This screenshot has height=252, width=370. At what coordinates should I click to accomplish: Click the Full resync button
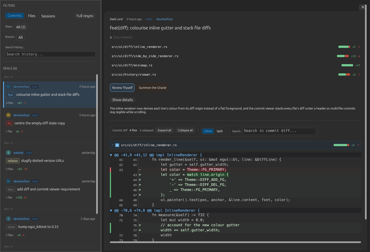[x=85, y=16]
